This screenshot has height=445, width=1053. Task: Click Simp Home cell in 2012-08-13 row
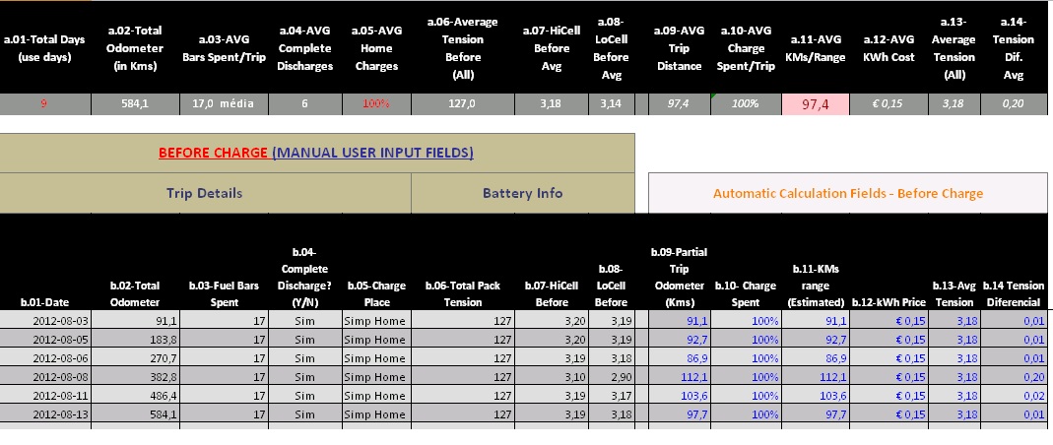(x=375, y=414)
